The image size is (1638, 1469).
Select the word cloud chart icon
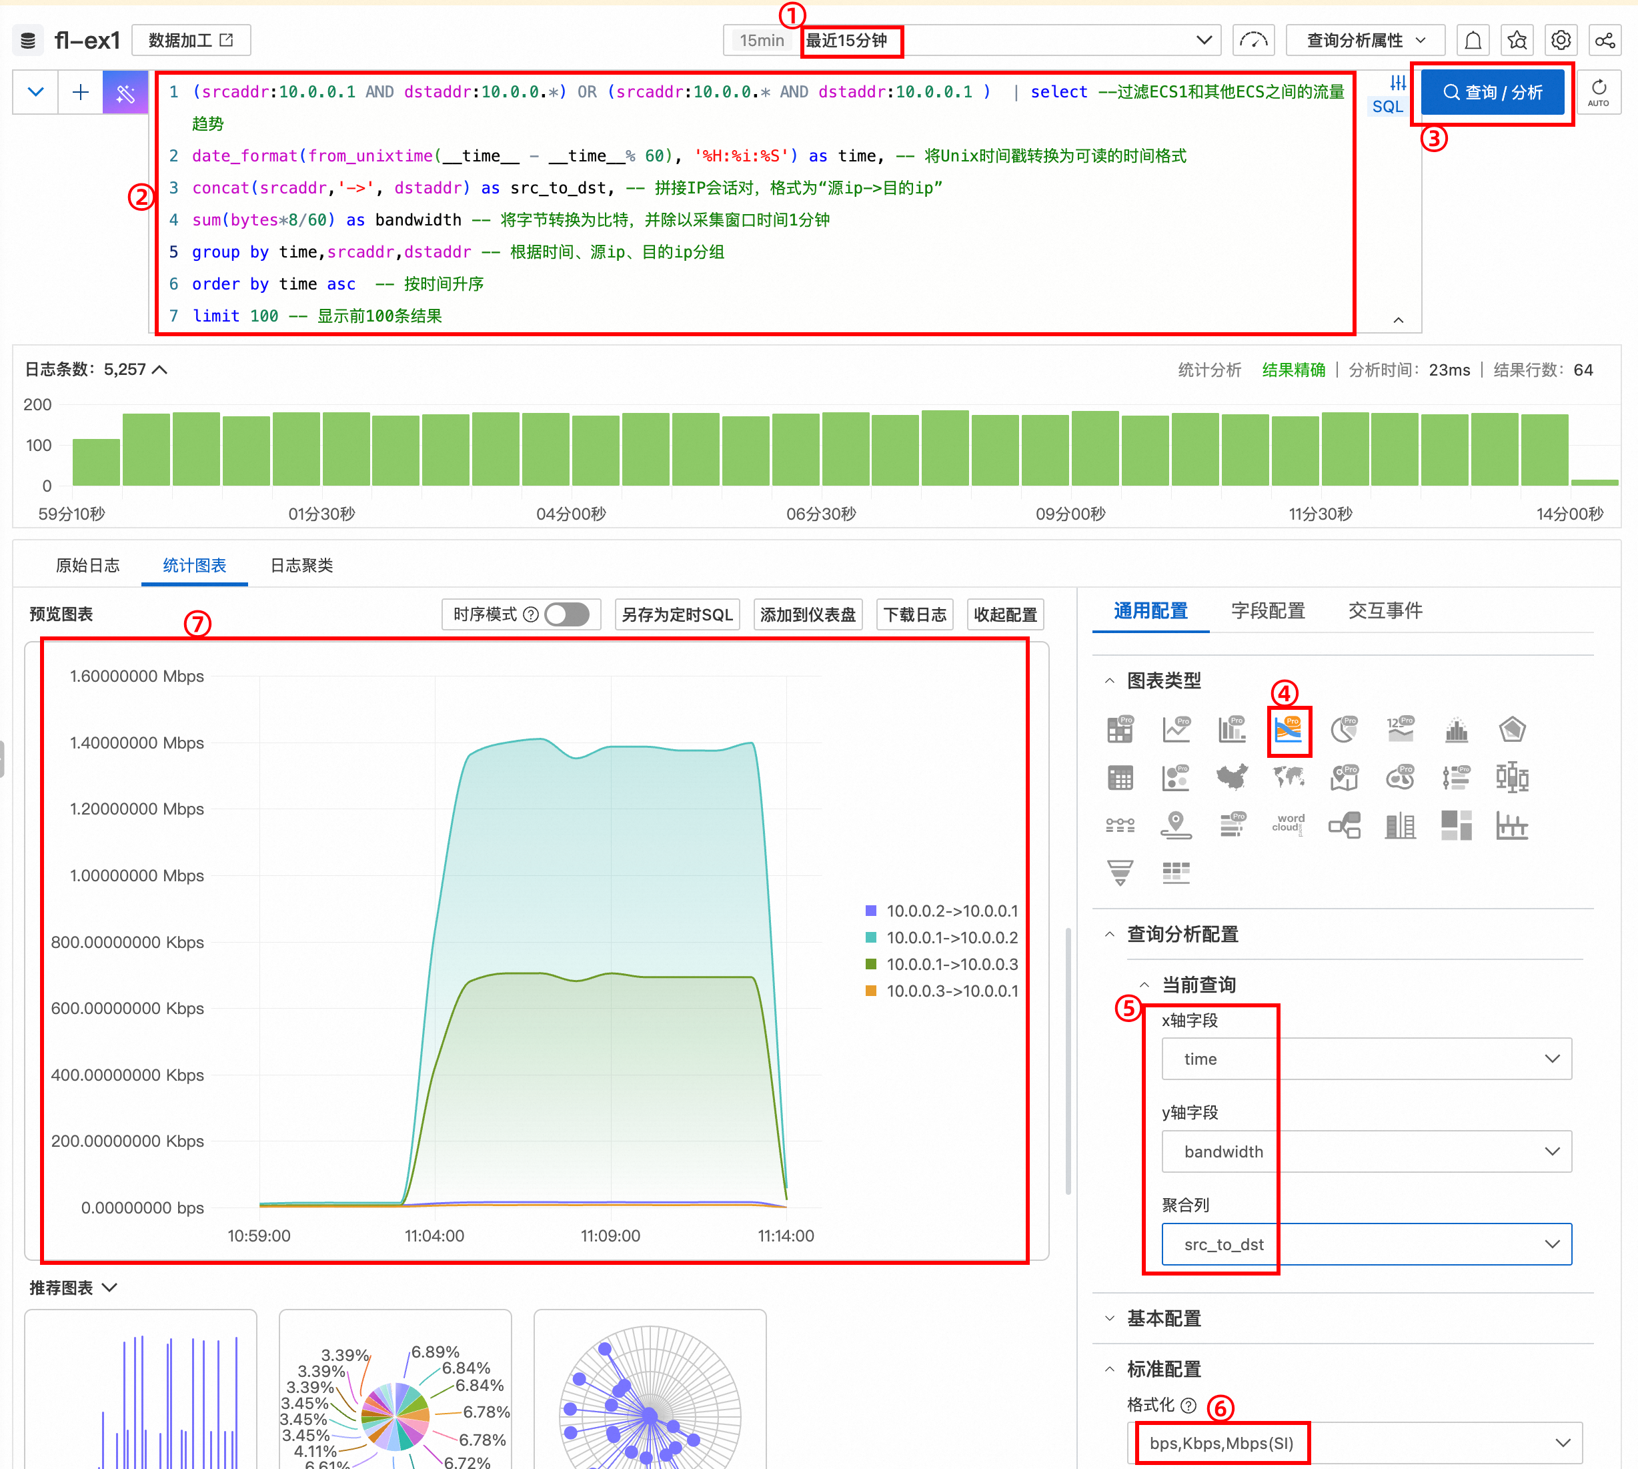click(1289, 825)
